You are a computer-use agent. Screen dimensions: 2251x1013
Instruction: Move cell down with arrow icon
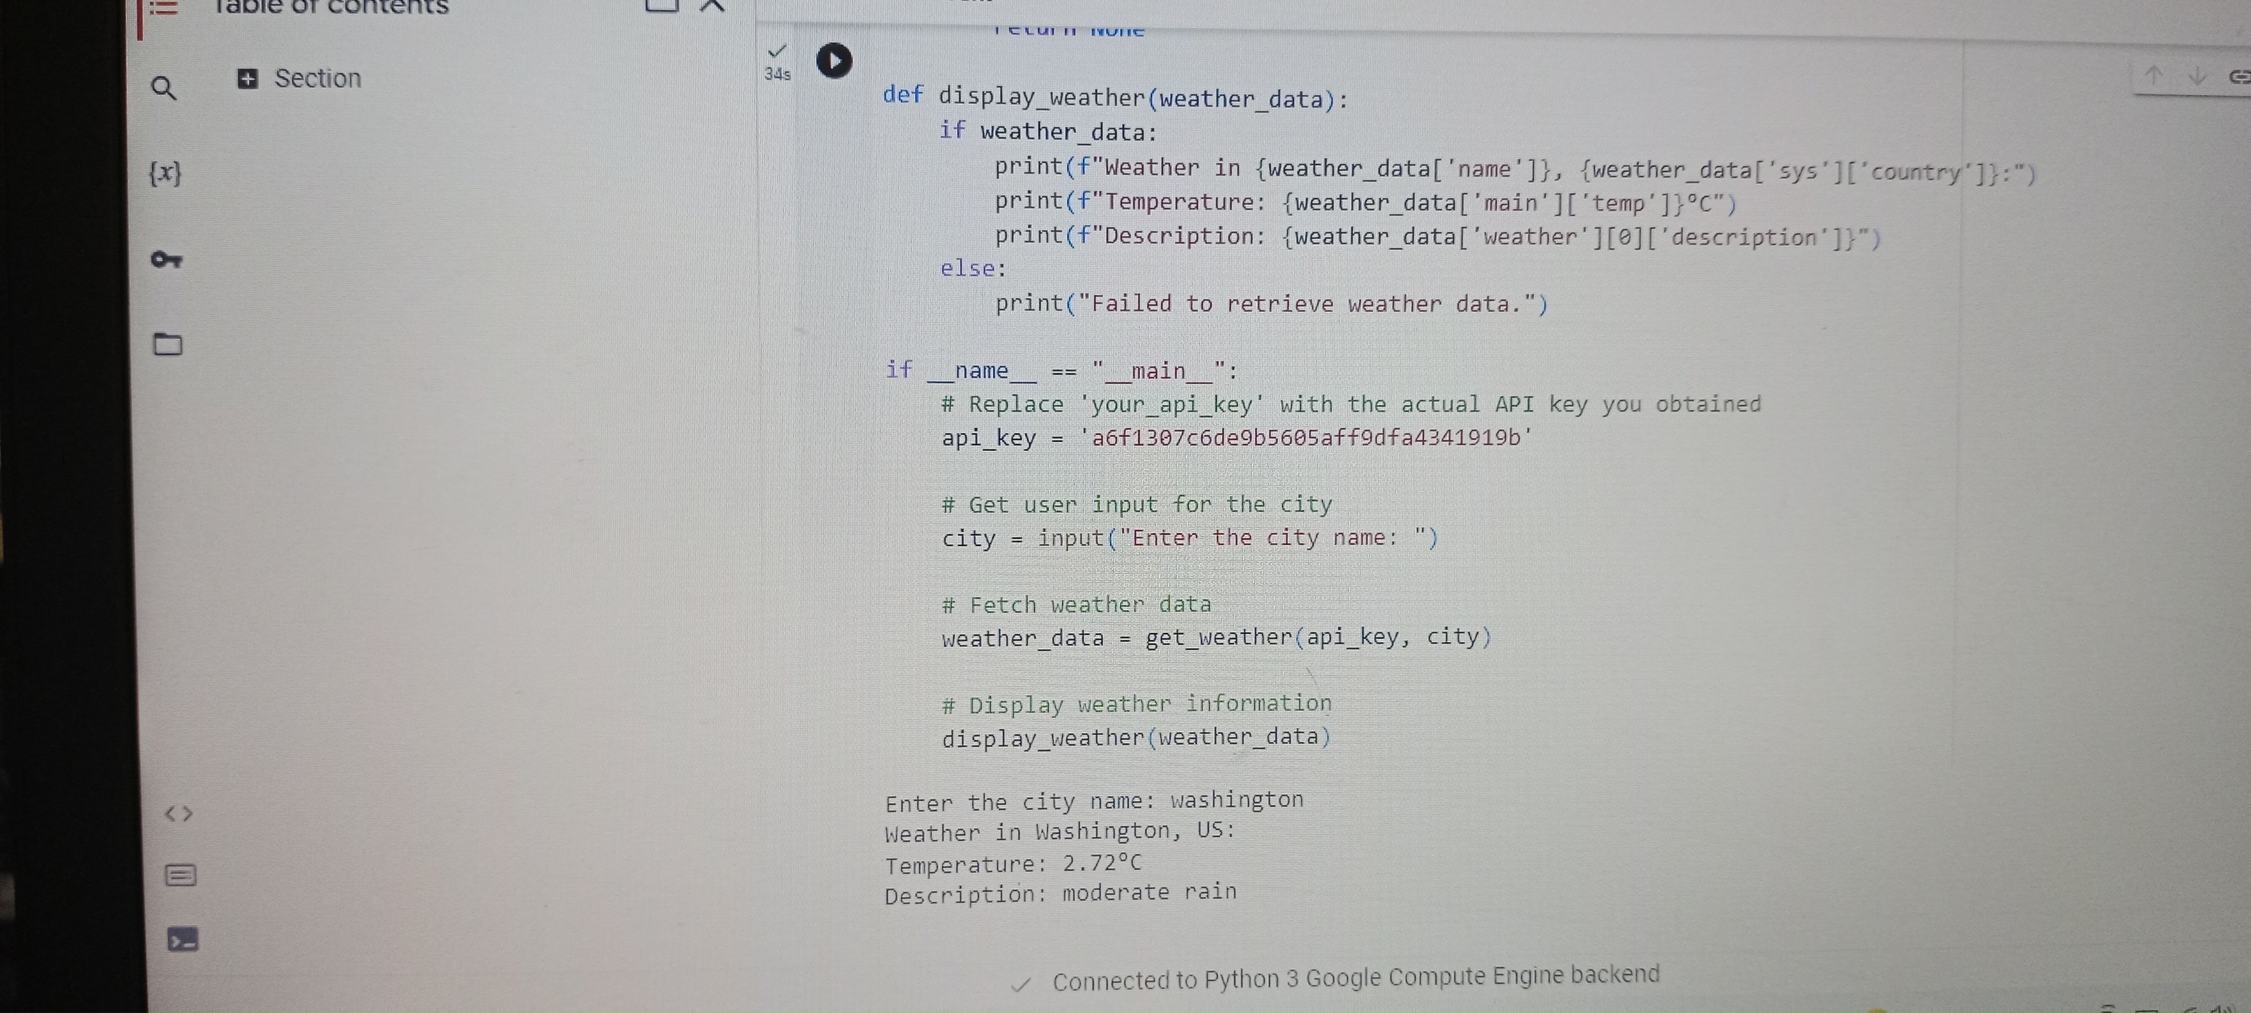[2197, 76]
